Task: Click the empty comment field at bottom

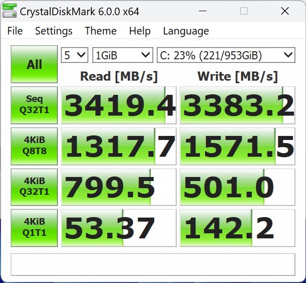Action: (x=153, y=264)
